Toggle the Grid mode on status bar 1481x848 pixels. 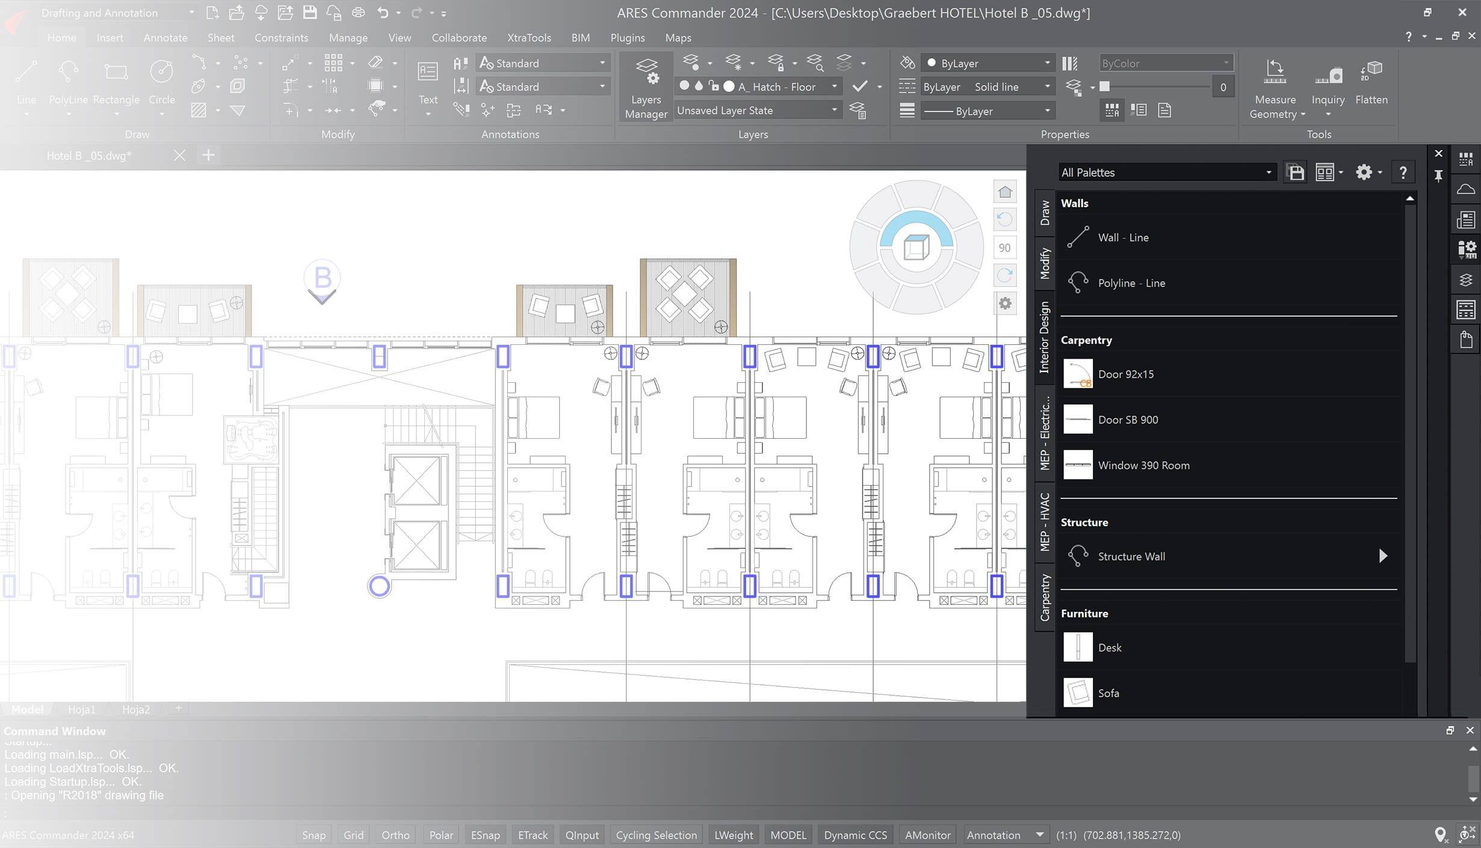pyautogui.click(x=353, y=835)
